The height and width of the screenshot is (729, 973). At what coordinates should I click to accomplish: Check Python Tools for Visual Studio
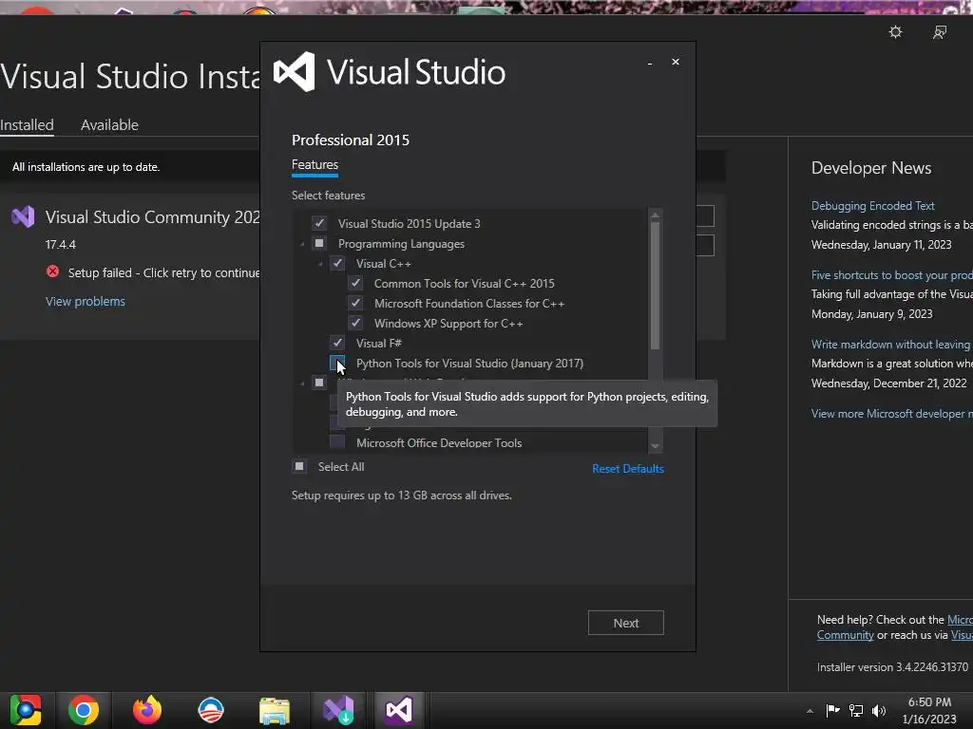[337, 363]
